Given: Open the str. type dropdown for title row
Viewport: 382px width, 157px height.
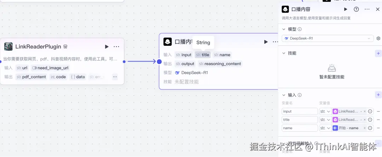Looking at the screenshot, I should [x=325, y=120].
